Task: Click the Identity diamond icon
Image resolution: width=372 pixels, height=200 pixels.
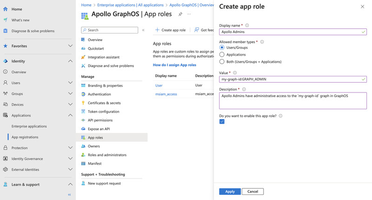Action: pos(5,61)
